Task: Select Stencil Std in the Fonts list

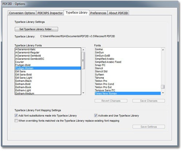Action: point(128,71)
